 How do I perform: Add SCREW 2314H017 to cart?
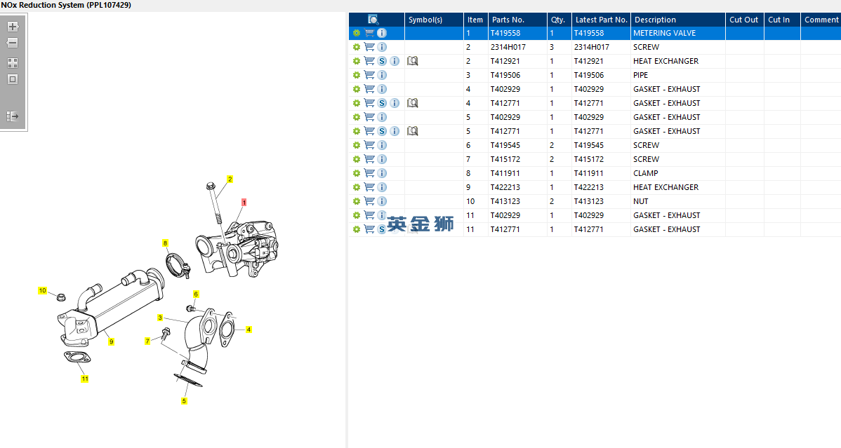(x=369, y=47)
